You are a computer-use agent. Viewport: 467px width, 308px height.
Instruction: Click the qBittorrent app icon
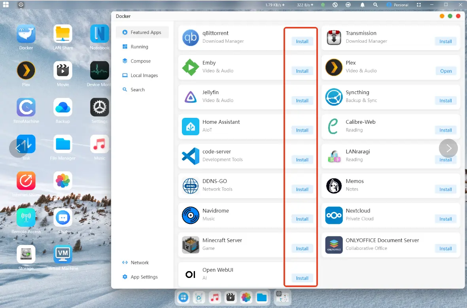190,38
